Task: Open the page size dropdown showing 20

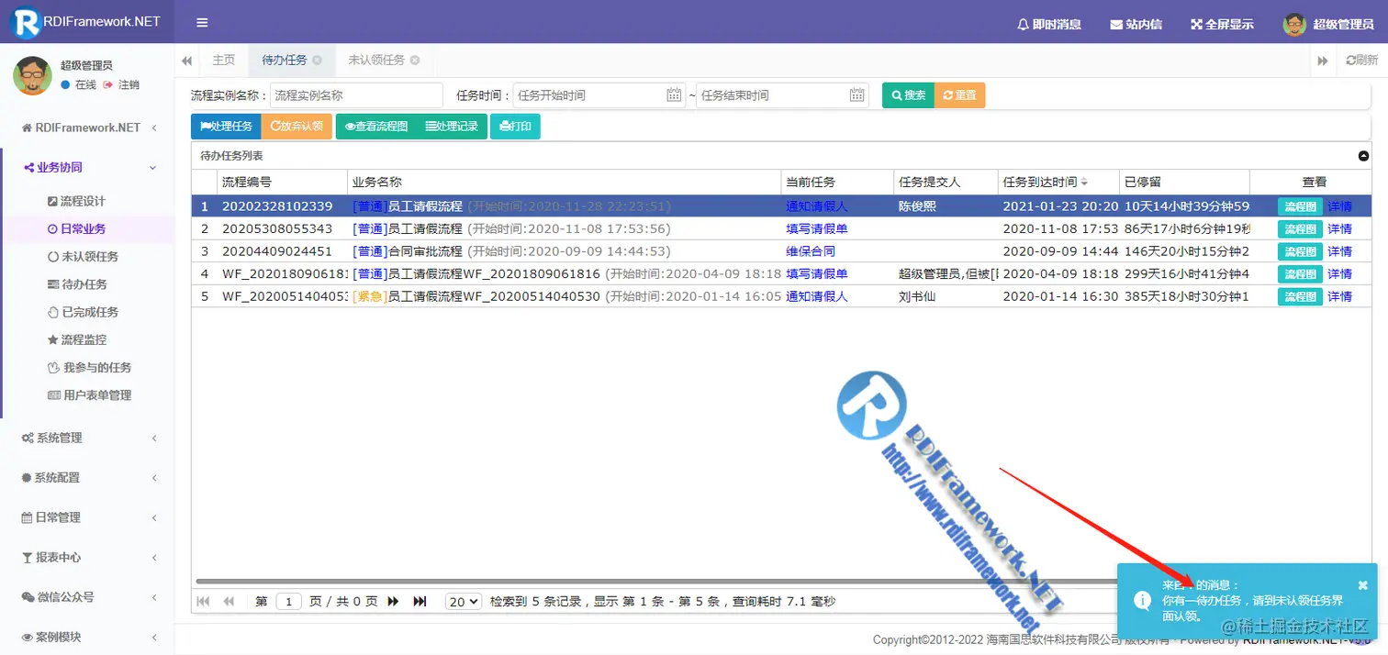Action: [464, 601]
